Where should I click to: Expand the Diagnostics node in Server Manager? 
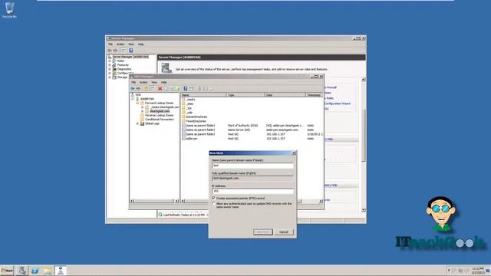tap(110, 69)
